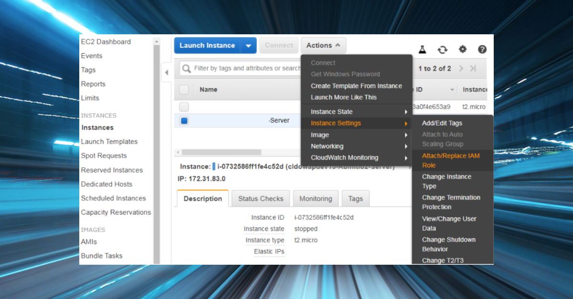
Task: Click the Elastic IPs label
Action: coord(269,251)
